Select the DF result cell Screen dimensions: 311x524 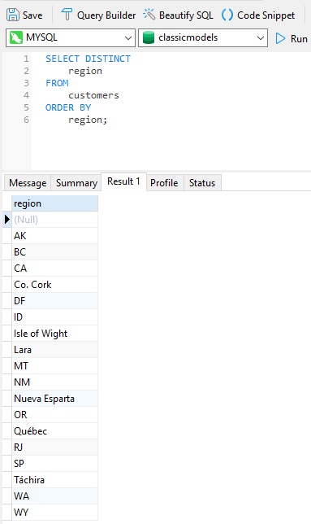[54, 301]
